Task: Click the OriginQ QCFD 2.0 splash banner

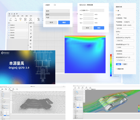Action: click(x=28, y=67)
